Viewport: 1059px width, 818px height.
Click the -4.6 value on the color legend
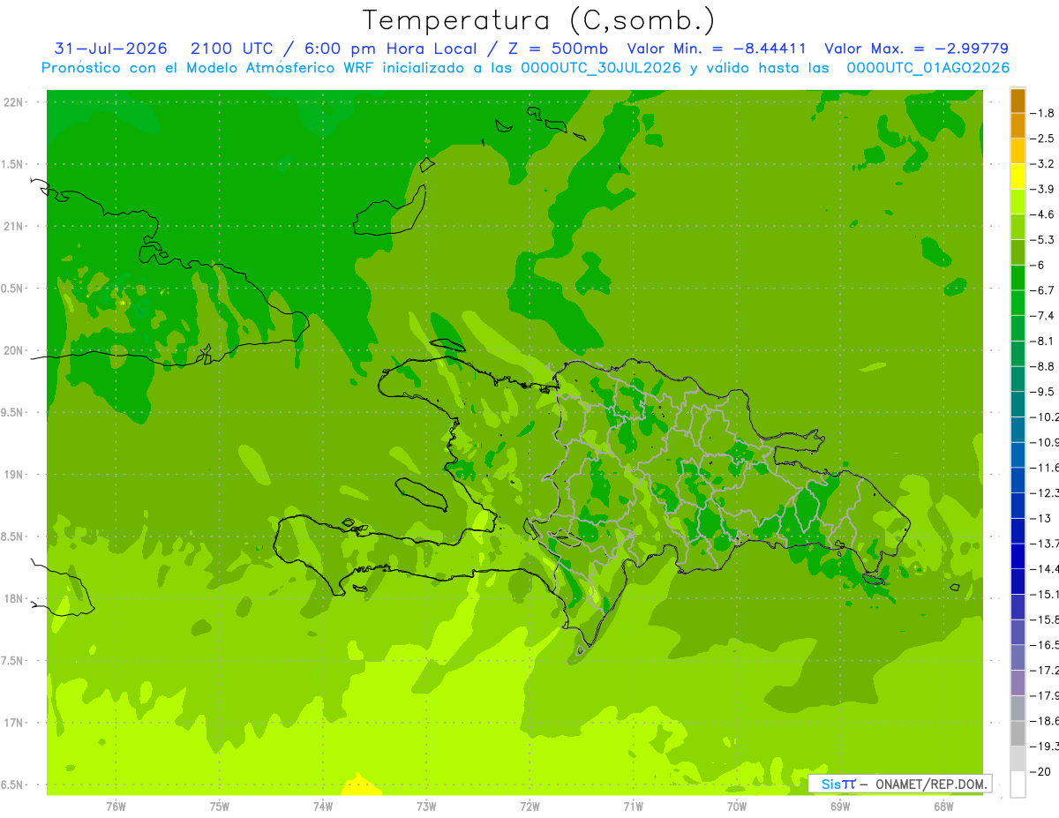tap(1043, 214)
